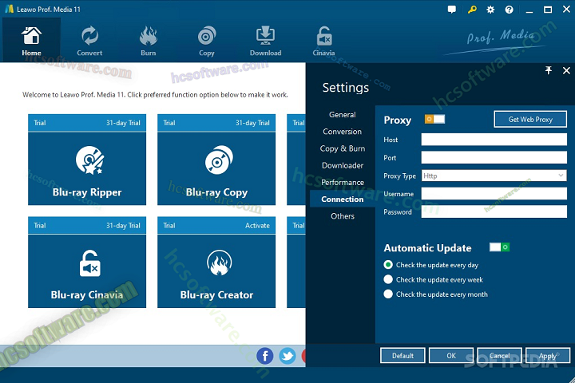This screenshot has height=383, width=575.
Task: Click the Get Web Proxy button
Action: [x=530, y=120]
